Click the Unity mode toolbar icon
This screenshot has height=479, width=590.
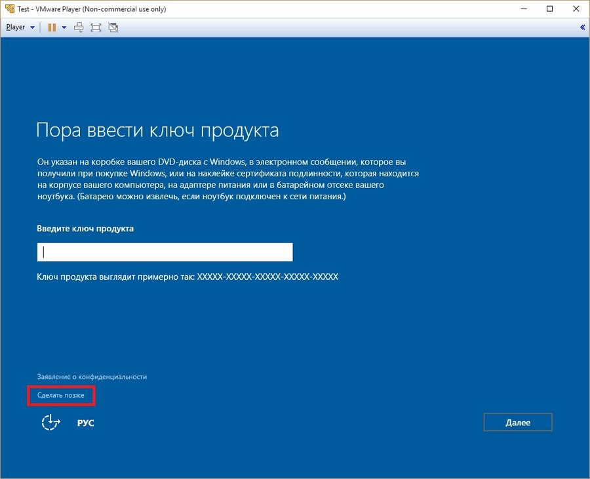[x=113, y=27]
